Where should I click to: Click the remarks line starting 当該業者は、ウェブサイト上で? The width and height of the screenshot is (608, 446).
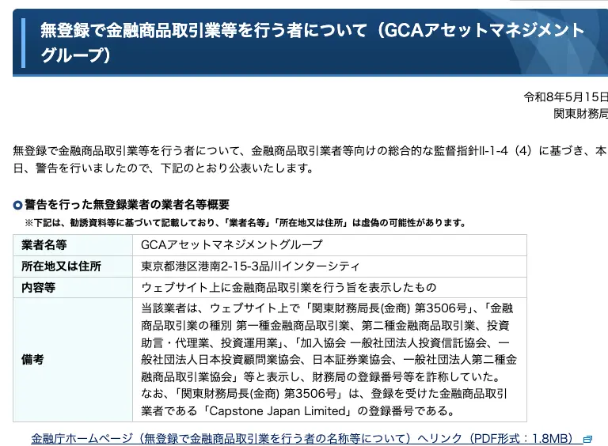tap(327, 308)
